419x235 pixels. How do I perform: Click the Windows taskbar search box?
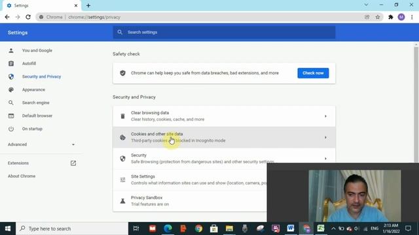(72, 228)
